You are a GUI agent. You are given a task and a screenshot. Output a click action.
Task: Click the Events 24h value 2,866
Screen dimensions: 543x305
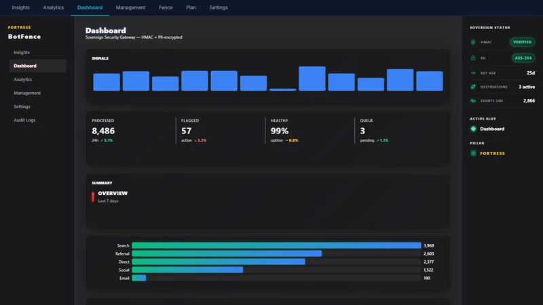tap(529, 100)
